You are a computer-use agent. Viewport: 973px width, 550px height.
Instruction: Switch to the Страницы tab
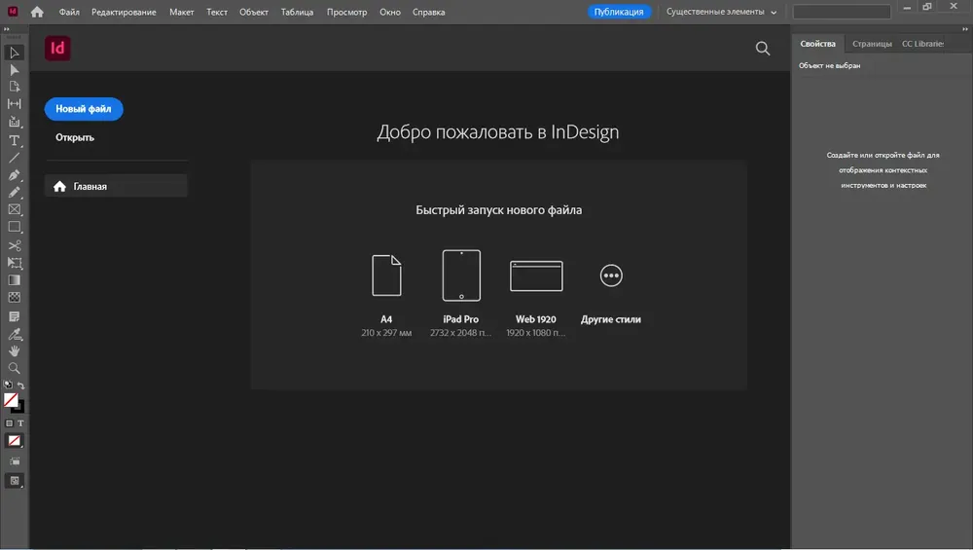871,44
